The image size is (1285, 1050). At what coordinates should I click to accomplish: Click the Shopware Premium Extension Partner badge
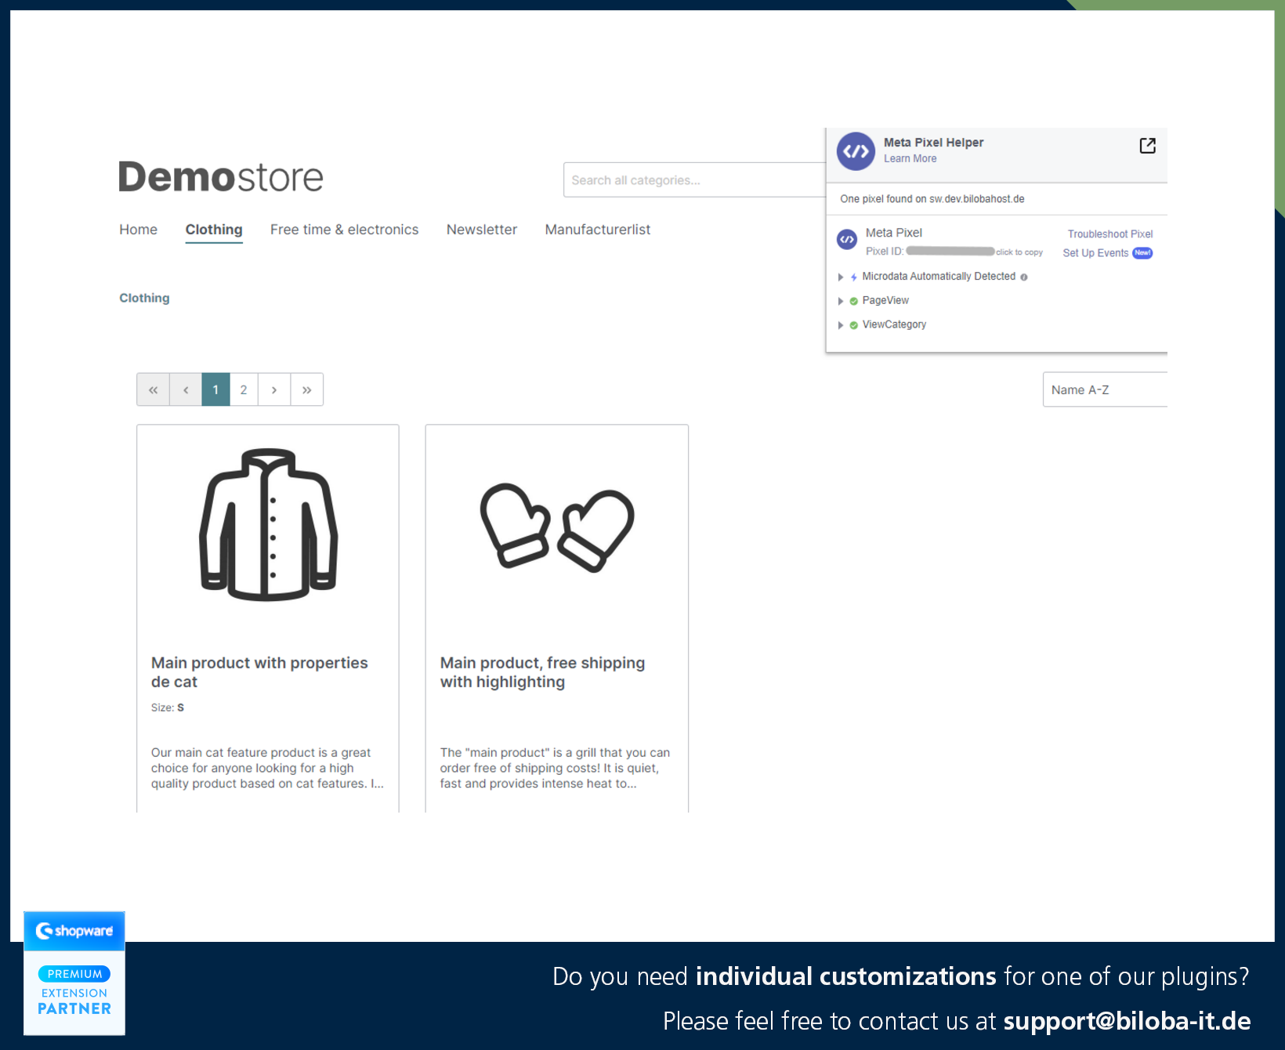[x=74, y=973]
